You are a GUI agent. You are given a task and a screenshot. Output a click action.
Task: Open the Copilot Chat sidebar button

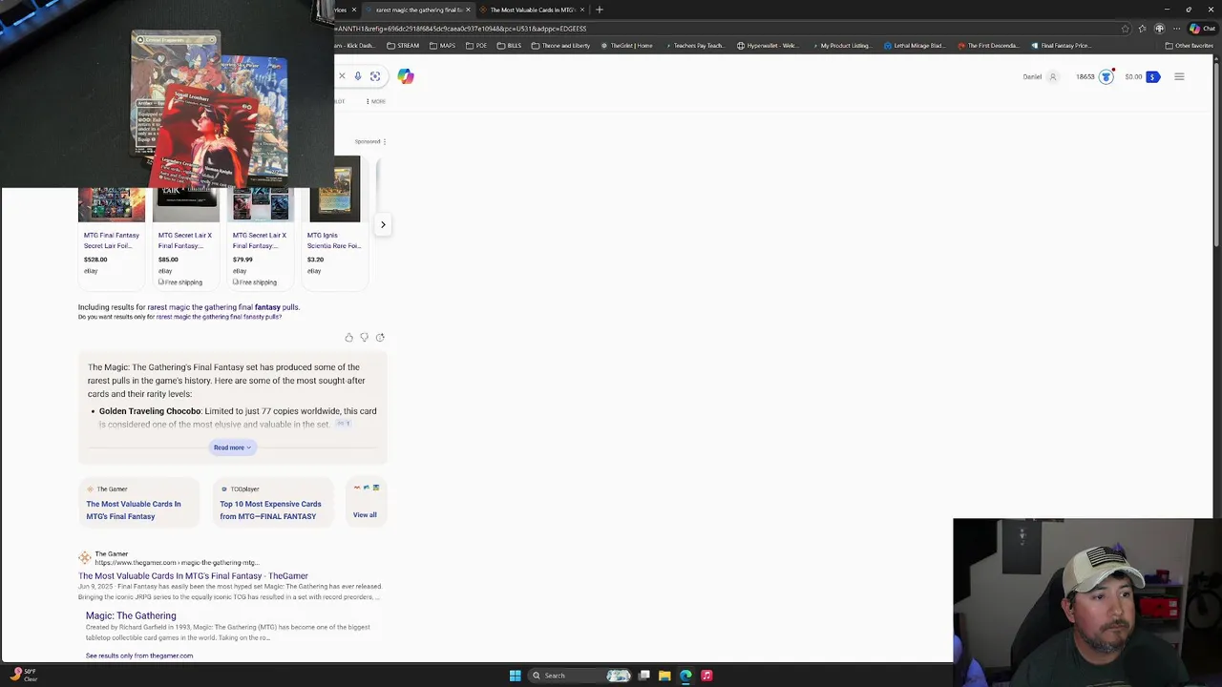(x=1201, y=29)
